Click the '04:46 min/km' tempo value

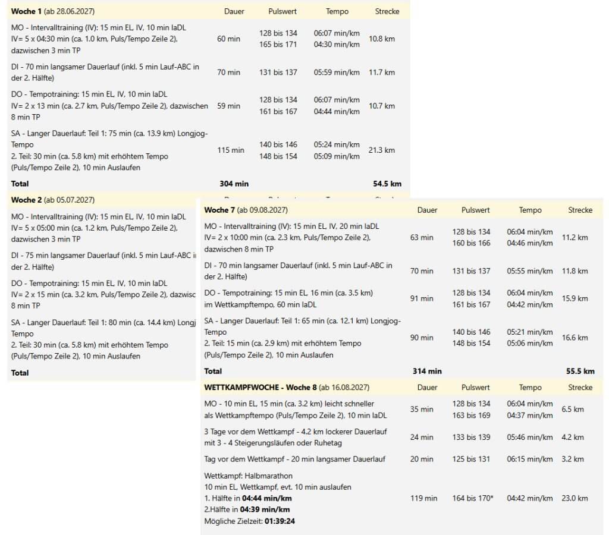pyautogui.click(x=530, y=243)
